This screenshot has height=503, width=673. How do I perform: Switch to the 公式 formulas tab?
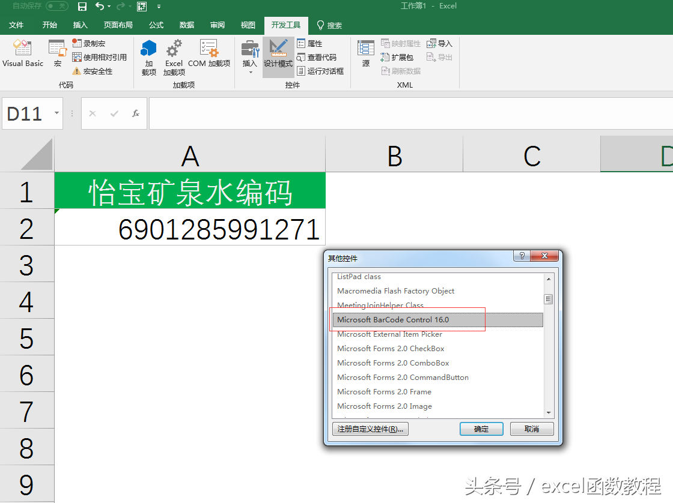[x=156, y=25]
